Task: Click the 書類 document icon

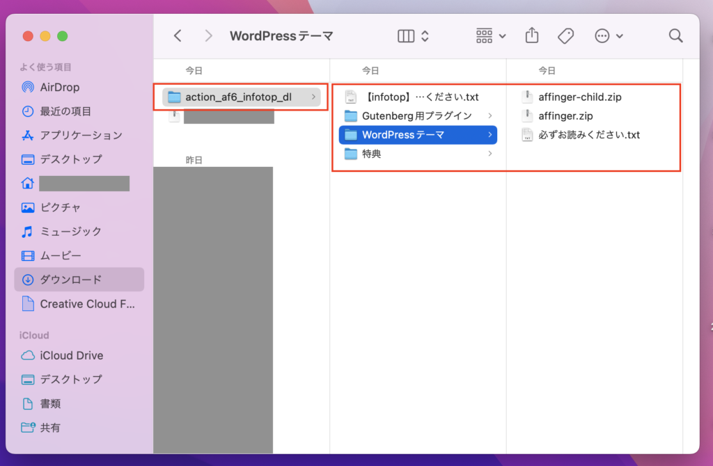Action: point(28,403)
